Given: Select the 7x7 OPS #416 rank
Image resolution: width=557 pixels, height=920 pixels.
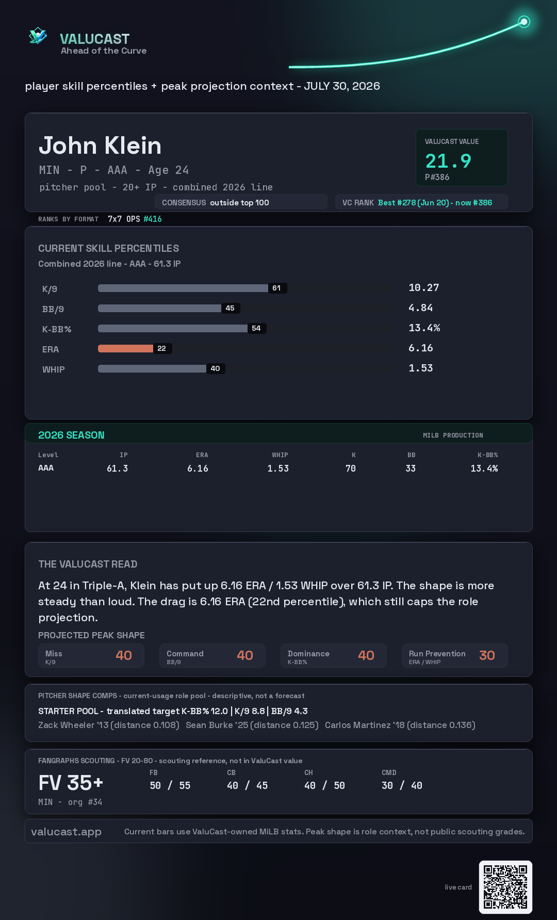Looking at the screenshot, I should 135,219.
